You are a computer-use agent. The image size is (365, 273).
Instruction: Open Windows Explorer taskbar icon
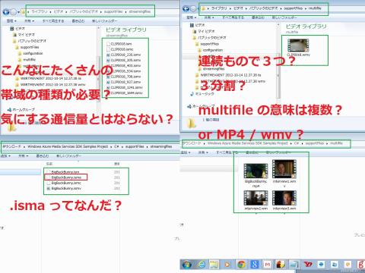pyautogui.click(x=214, y=265)
